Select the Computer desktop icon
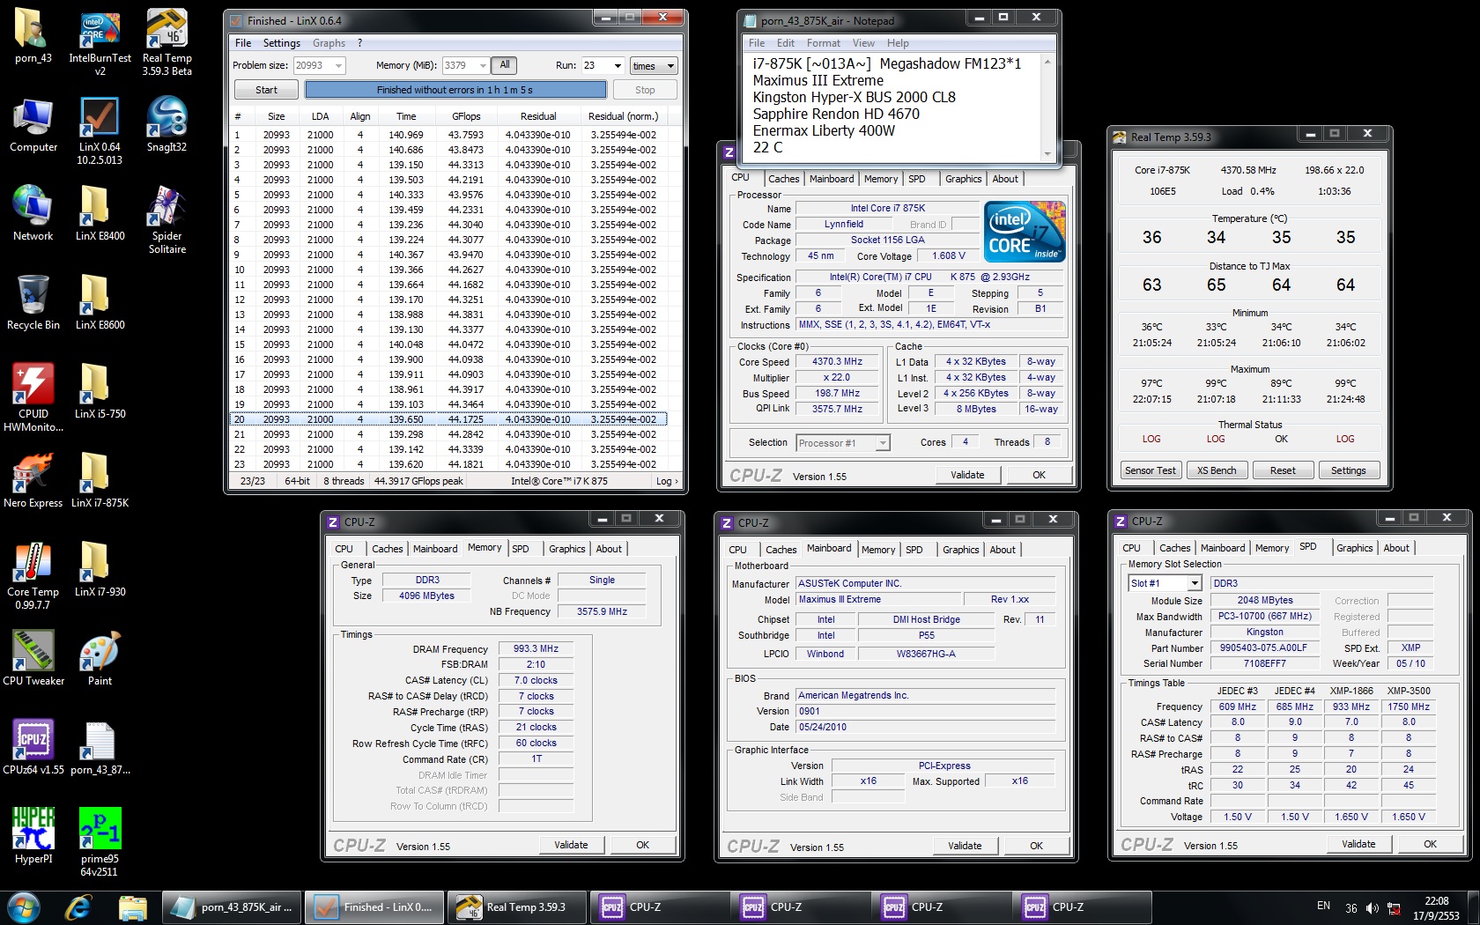 (x=33, y=125)
